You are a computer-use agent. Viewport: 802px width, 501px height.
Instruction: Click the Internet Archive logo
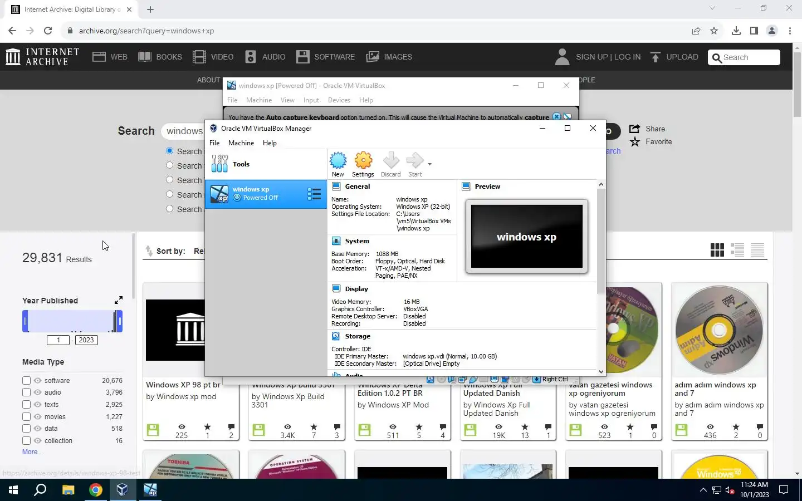[x=42, y=57]
